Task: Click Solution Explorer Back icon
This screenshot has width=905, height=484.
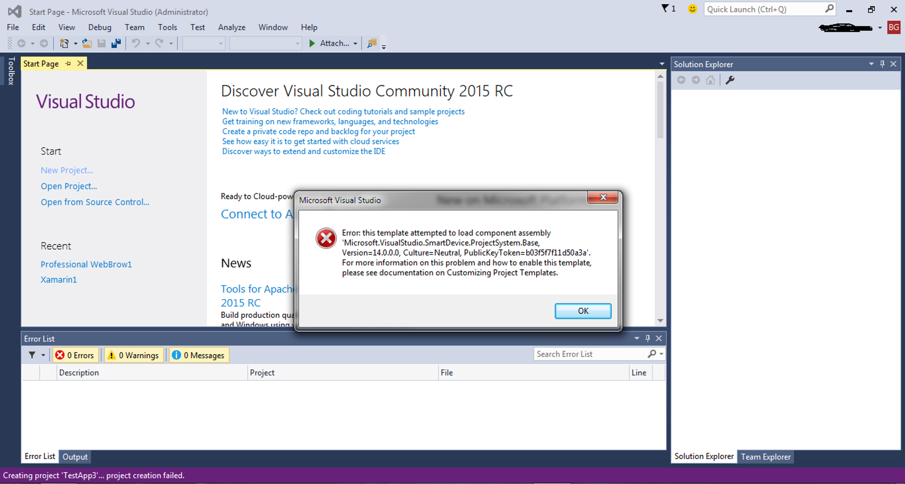Action: [x=681, y=80]
